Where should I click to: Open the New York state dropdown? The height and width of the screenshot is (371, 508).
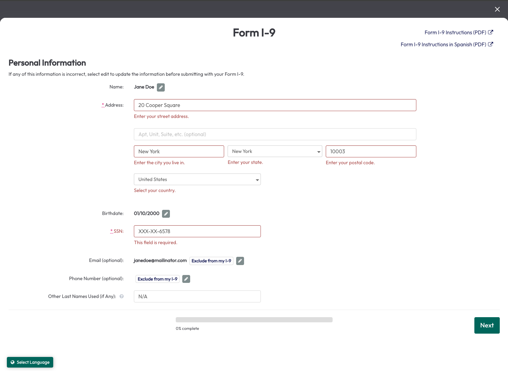click(275, 152)
